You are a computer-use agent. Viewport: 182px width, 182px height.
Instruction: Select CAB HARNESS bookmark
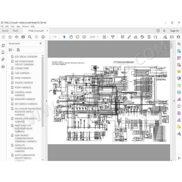22,73
